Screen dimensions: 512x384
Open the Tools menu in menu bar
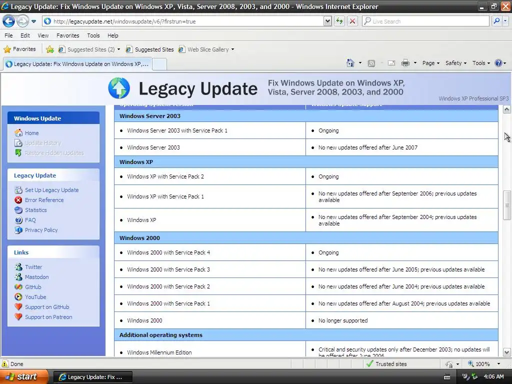click(x=93, y=35)
